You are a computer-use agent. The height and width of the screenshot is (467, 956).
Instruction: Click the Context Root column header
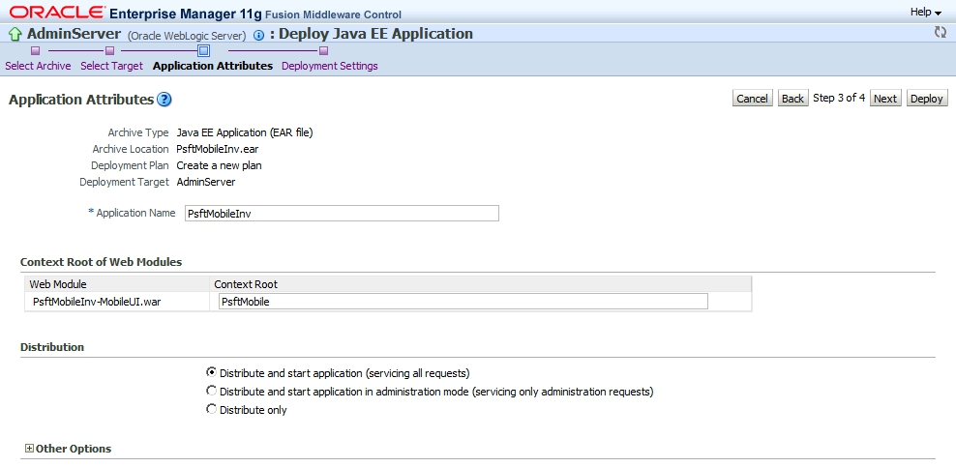(246, 284)
